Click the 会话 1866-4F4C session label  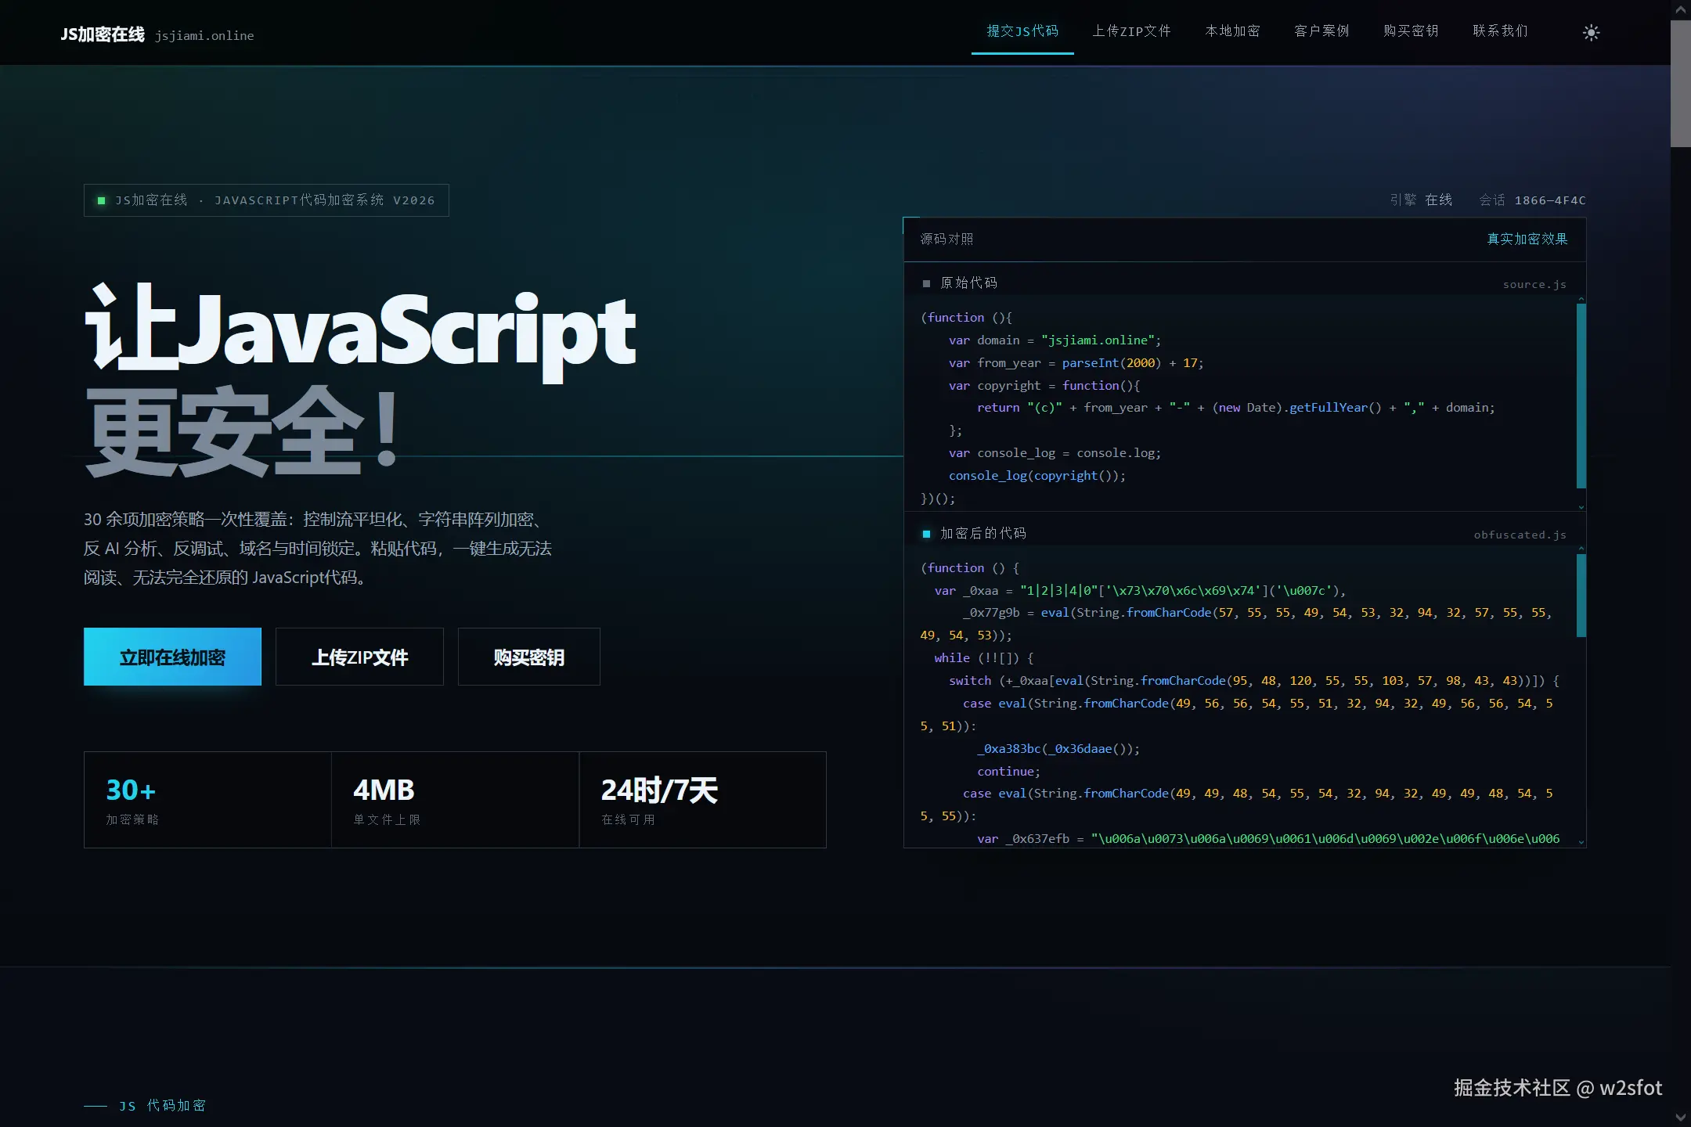[x=1532, y=200]
